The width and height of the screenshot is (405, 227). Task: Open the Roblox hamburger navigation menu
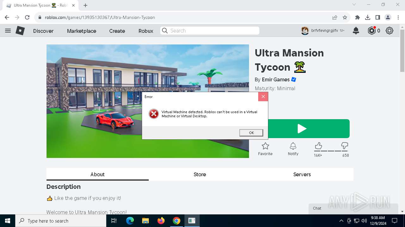tap(8, 31)
